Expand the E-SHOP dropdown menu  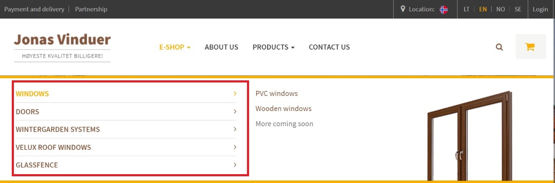click(x=175, y=47)
